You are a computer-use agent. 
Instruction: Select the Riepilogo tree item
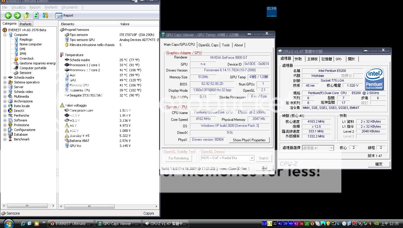click(26, 39)
